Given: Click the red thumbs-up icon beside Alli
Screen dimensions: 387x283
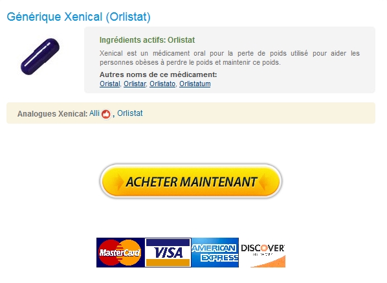Looking at the screenshot, I should [106, 114].
